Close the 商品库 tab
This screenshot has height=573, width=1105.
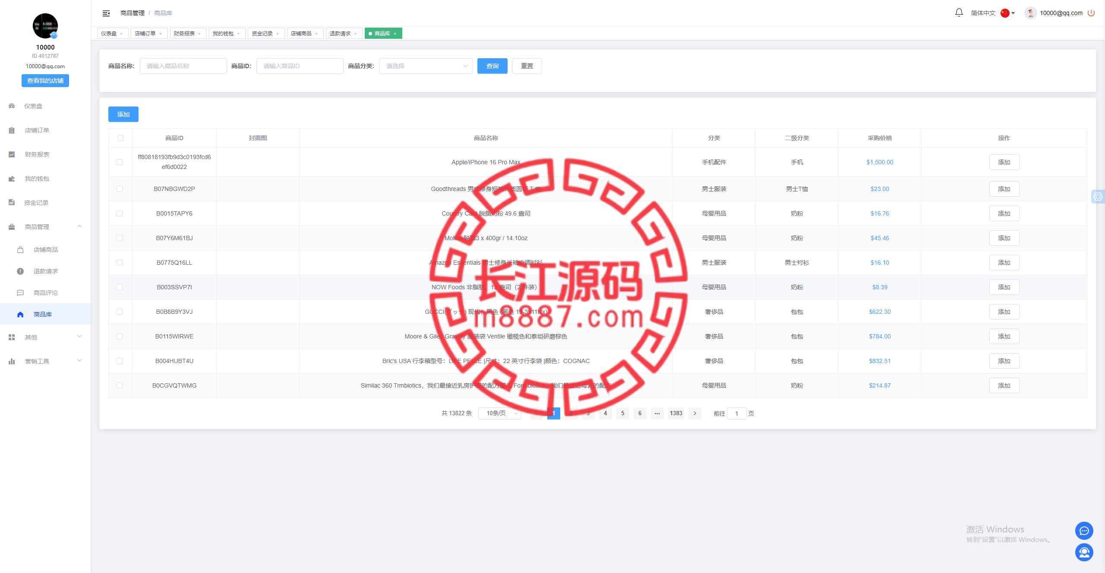(395, 34)
